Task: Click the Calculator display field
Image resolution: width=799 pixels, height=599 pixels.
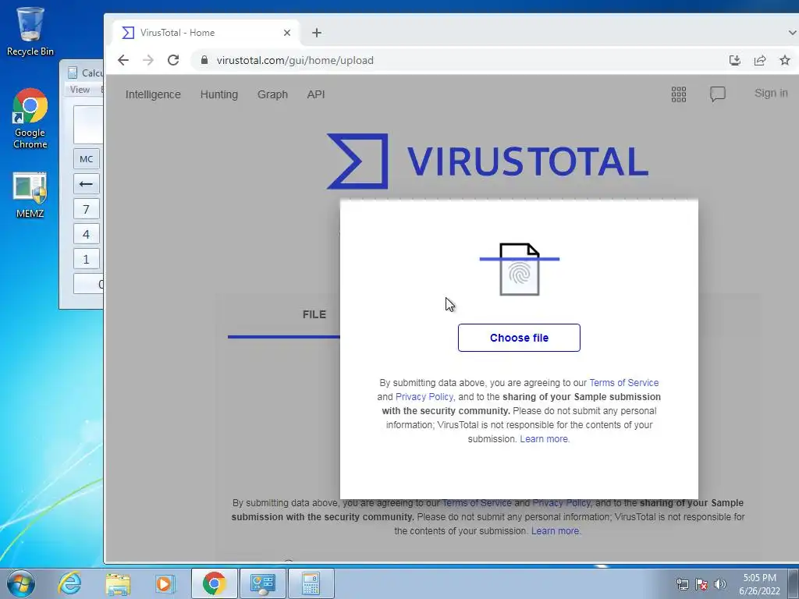Action: point(89,124)
